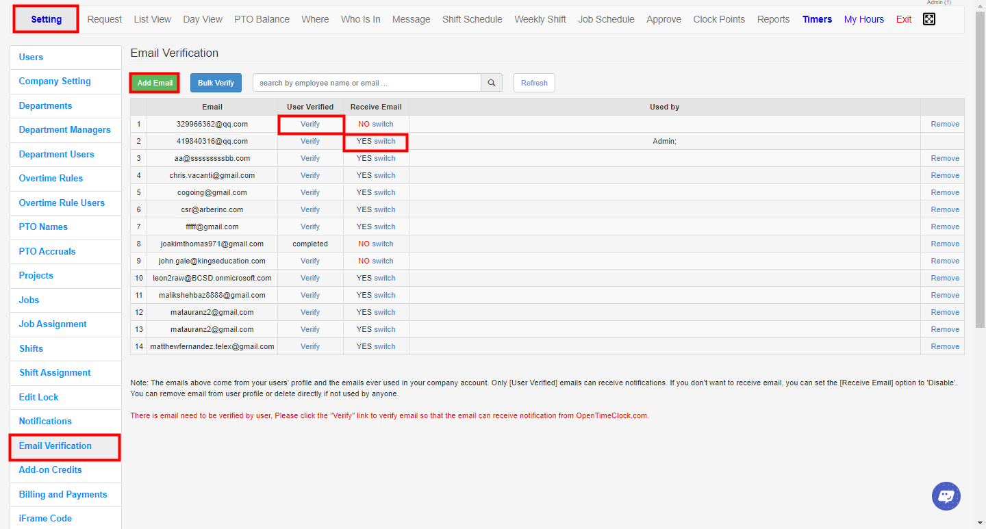Viewport: 986px width, 529px height.
Task: Verify email 329966362@qq.com
Action: [310, 124]
